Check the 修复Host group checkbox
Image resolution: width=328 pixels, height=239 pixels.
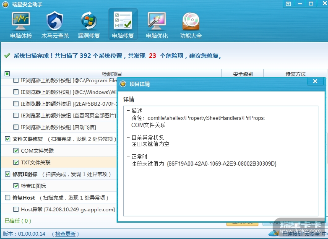tap(8, 197)
